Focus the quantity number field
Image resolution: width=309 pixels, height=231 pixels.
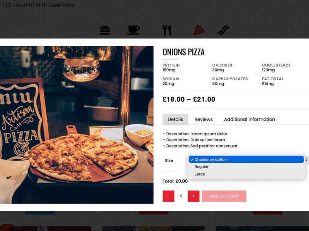coord(181,196)
